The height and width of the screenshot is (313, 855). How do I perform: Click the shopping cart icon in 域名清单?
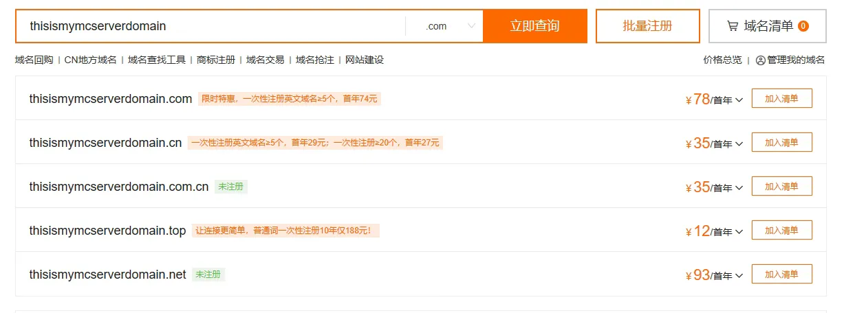coord(733,26)
